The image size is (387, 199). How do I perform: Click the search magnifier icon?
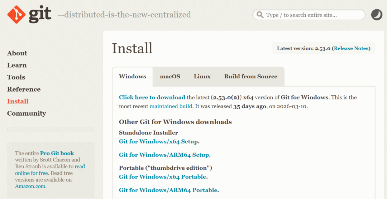(x=260, y=15)
